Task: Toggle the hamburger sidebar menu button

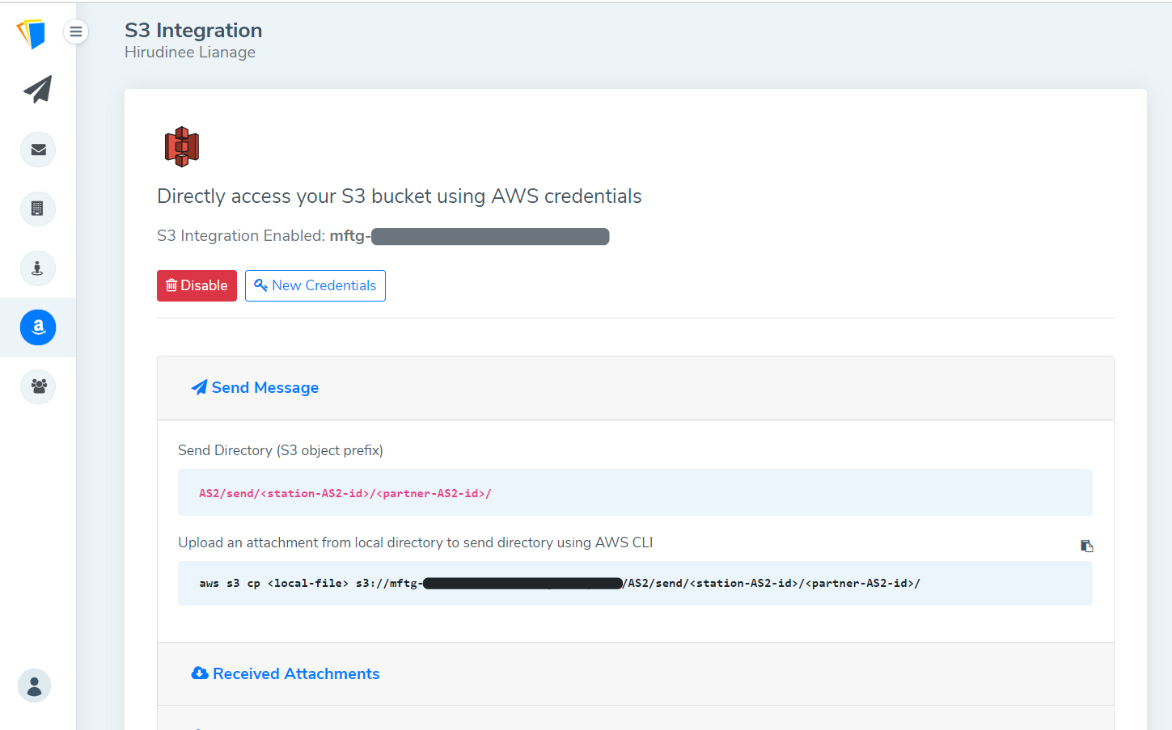Action: (76, 32)
